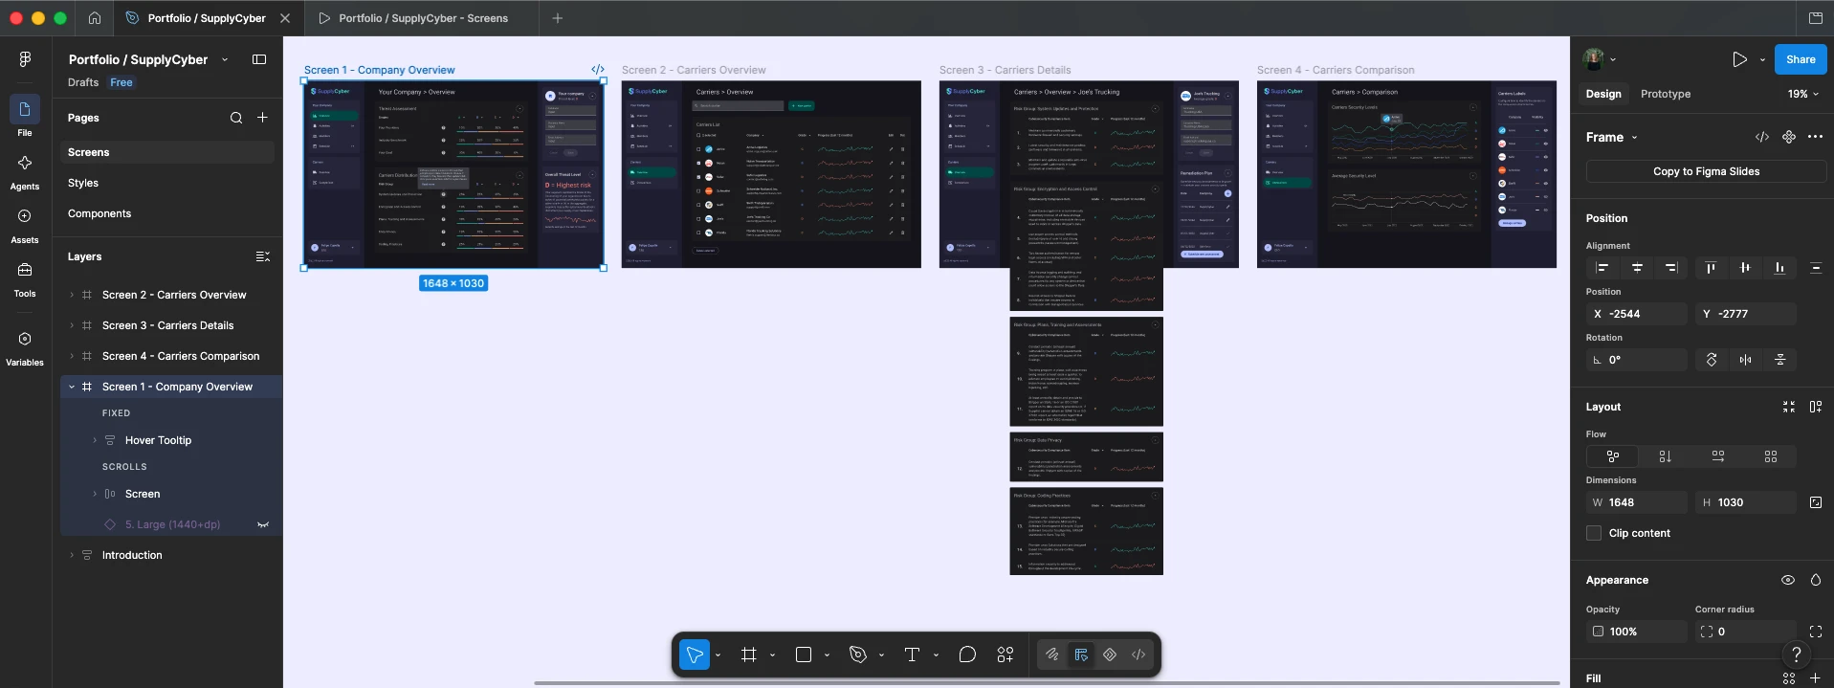Viewport: 1834px width, 688px height.
Task: Open the help question mark button
Action: [x=1797, y=655]
